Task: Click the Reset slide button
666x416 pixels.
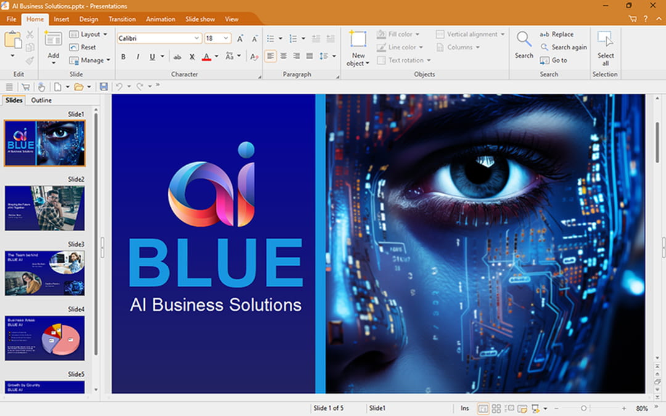Action: click(83, 47)
